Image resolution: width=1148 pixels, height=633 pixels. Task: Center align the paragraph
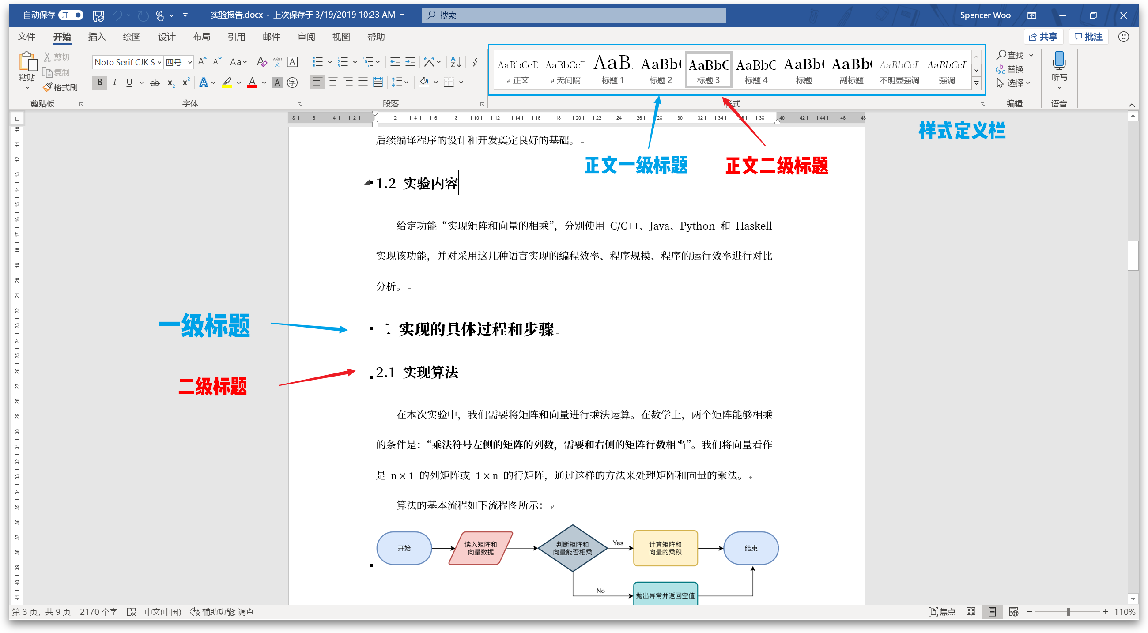point(332,83)
